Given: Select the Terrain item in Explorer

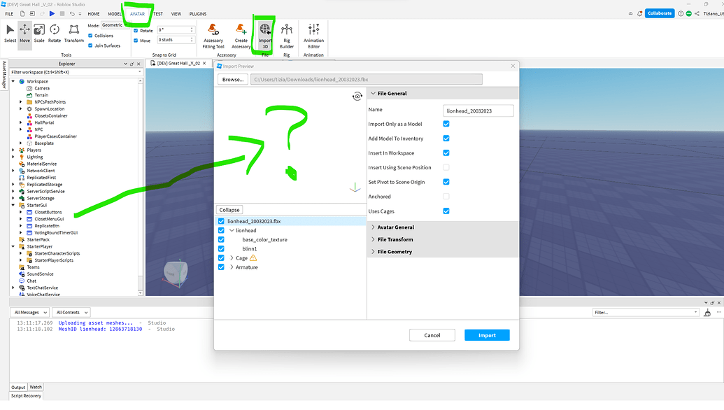Looking at the screenshot, I should click(x=41, y=95).
